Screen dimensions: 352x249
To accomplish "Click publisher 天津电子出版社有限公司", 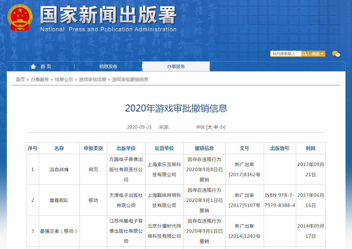I will pyautogui.click(x=126, y=200).
